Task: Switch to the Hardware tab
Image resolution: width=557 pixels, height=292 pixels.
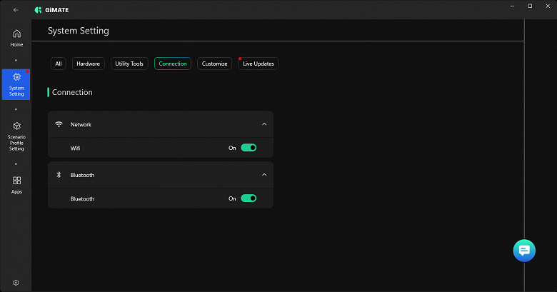Action: click(89, 64)
